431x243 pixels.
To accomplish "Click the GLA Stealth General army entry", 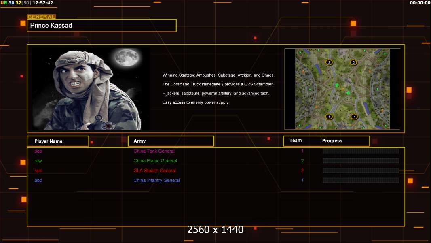I will click(x=154, y=171).
